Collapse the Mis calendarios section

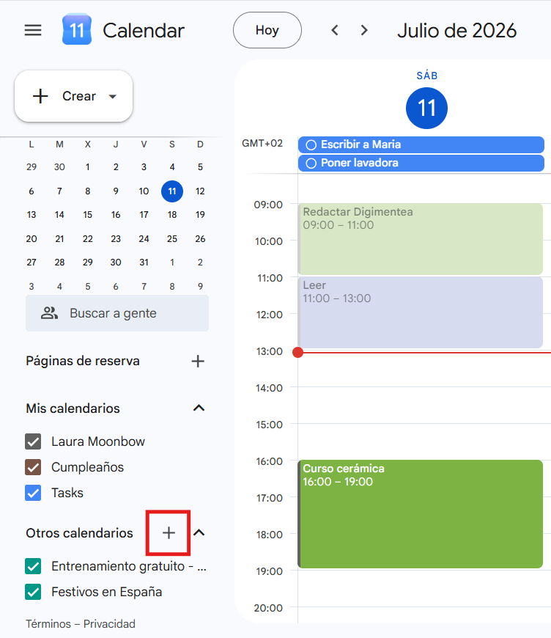(x=199, y=408)
